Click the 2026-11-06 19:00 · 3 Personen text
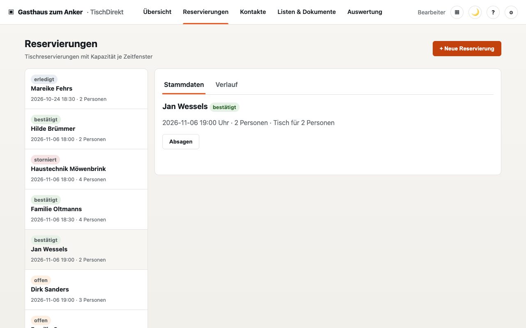 pyautogui.click(x=68, y=300)
